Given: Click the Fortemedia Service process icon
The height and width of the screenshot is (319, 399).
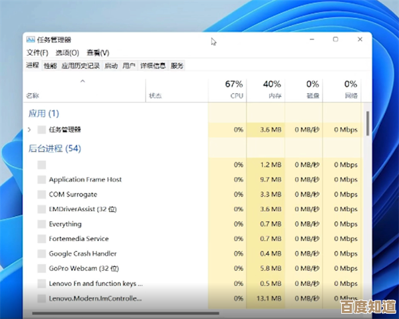Looking at the screenshot, I should click(42, 239).
